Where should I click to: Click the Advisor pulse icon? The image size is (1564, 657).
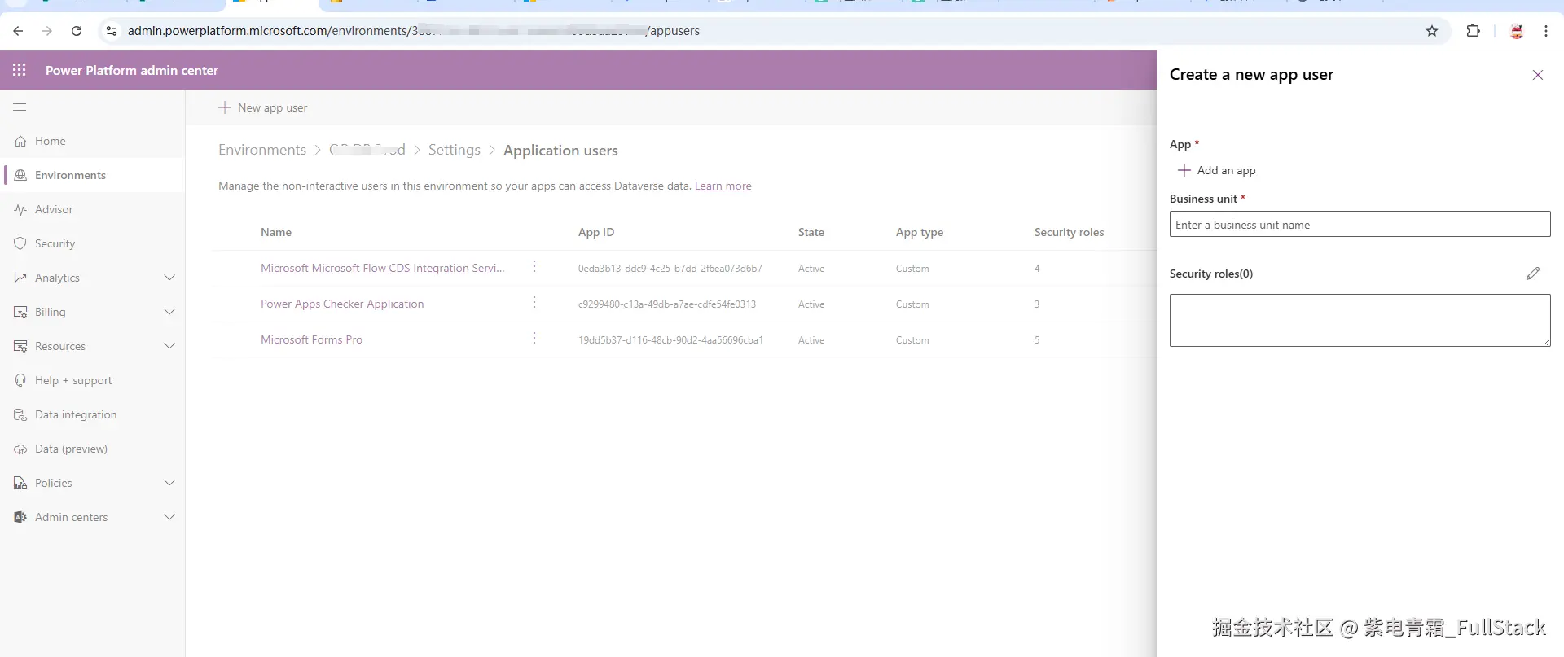(20, 209)
